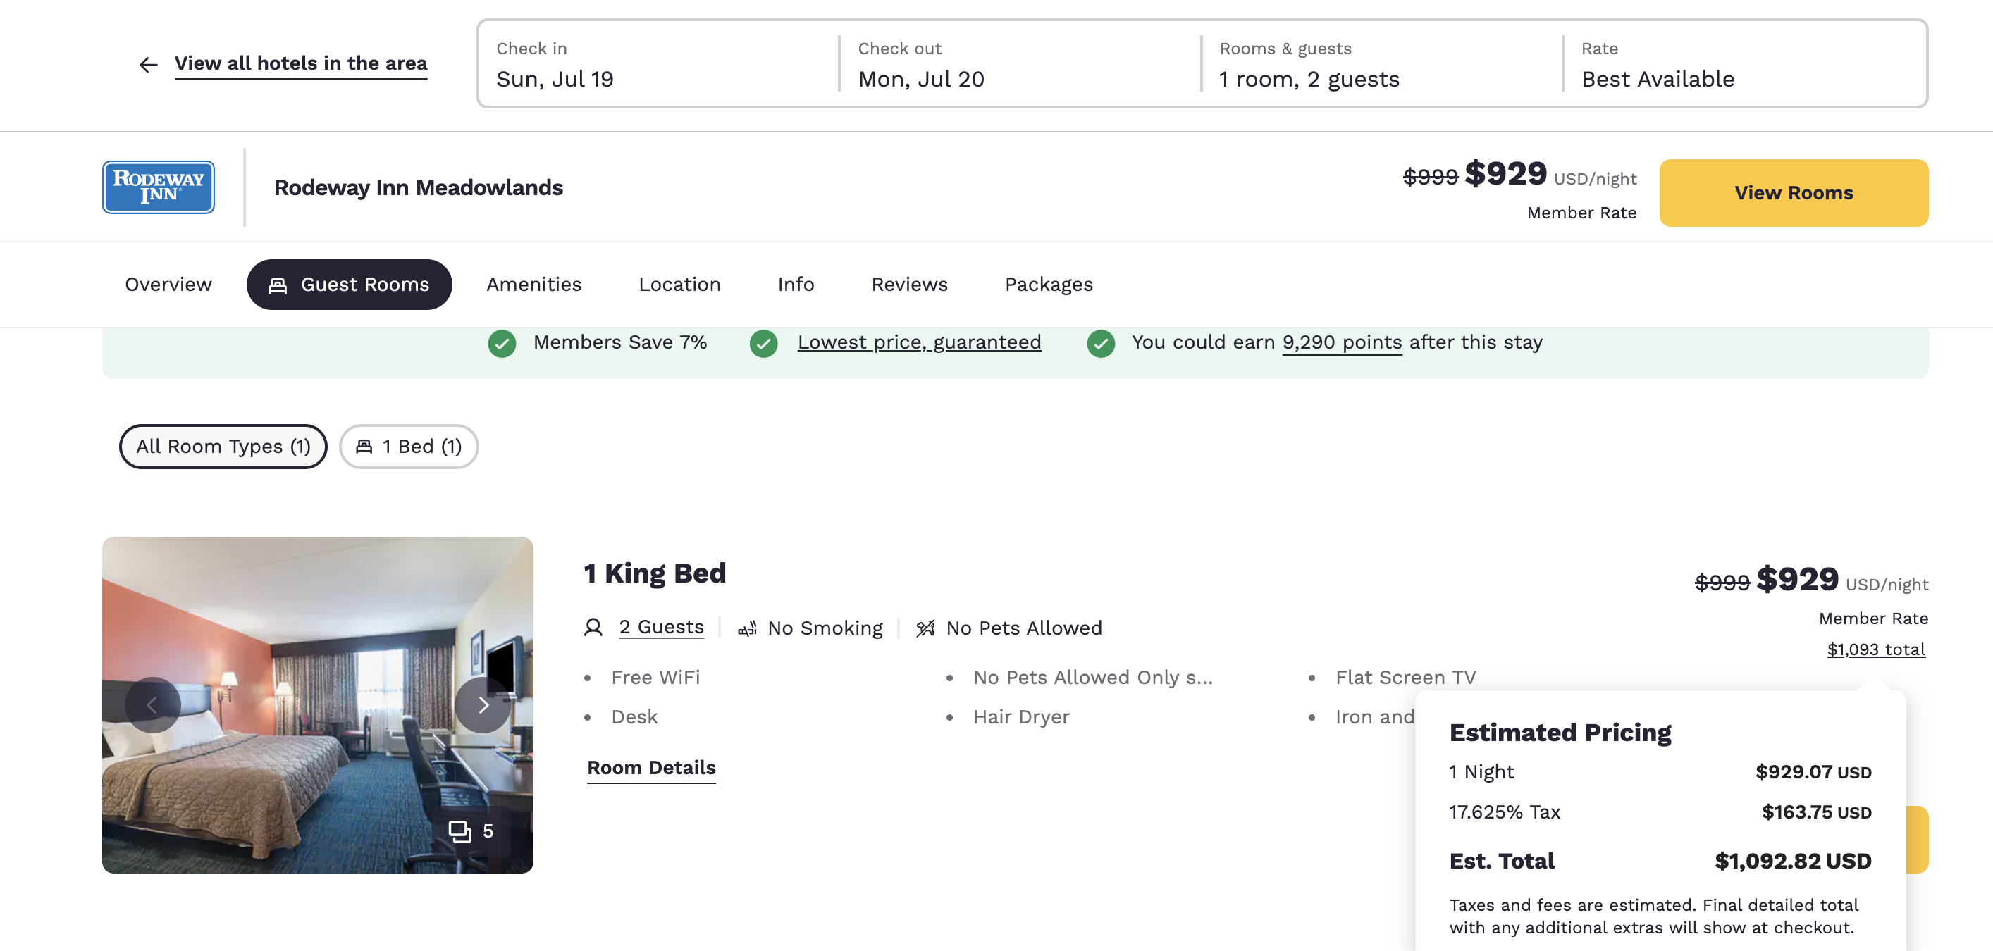Click the photo count icon showing 5

point(462,831)
